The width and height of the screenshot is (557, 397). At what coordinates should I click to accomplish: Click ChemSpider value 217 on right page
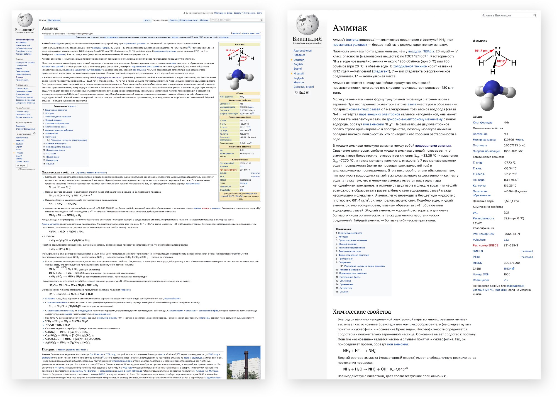coord(506,280)
